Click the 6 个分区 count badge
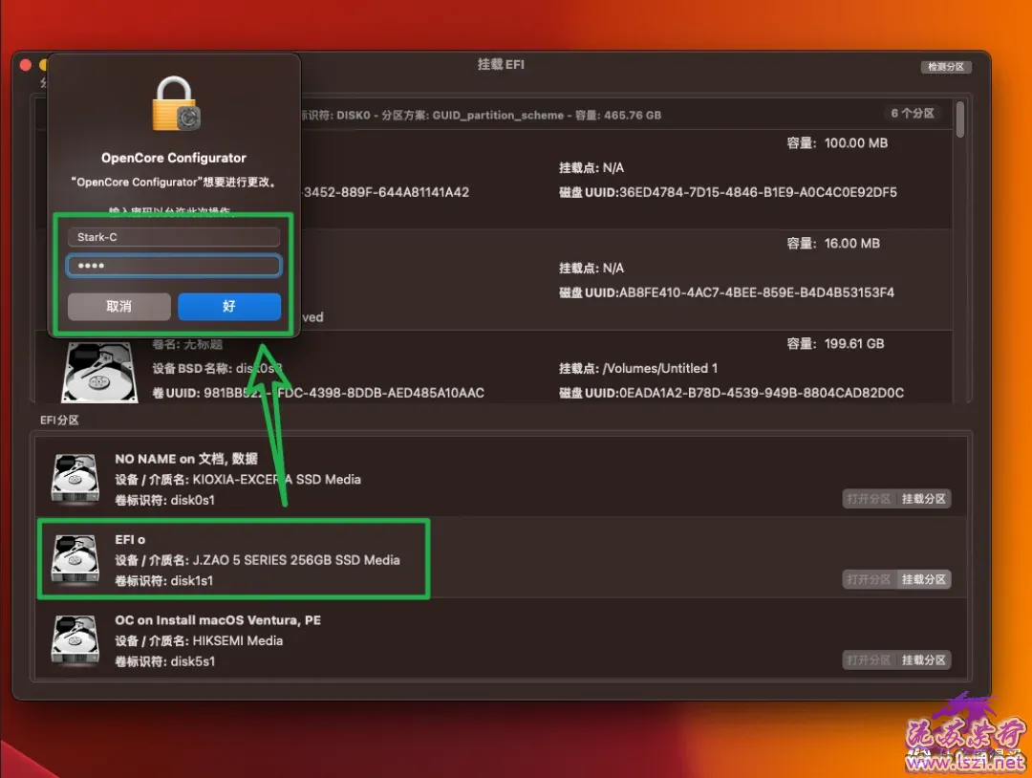 click(913, 113)
